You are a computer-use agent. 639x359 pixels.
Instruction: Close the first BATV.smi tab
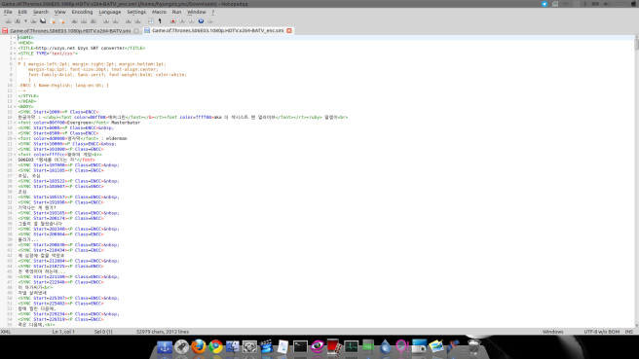point(136,31)
